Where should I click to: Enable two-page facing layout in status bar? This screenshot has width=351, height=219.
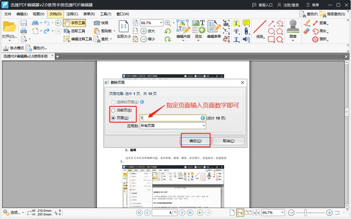pos(248,212)
